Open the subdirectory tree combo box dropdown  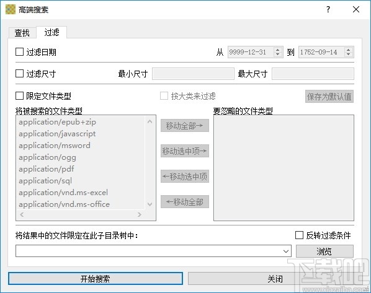286,251
